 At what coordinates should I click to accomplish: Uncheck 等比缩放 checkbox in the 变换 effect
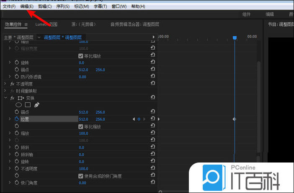[81, 126]
